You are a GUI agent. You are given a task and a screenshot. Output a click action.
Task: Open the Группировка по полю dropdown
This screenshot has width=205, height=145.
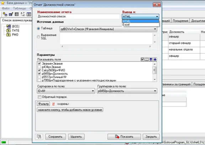click(x=127, y=91)
